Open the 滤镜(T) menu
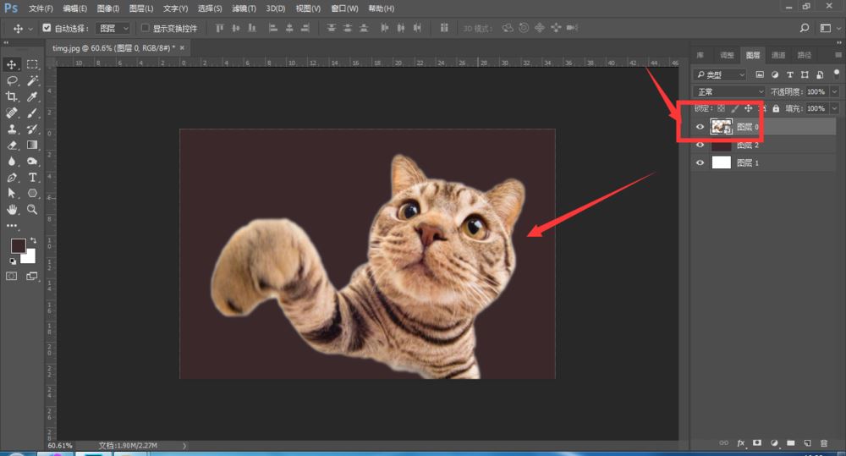 tap(244, 8)
